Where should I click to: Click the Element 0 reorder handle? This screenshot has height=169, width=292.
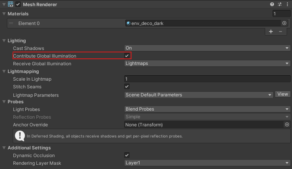tap(11, 23)
